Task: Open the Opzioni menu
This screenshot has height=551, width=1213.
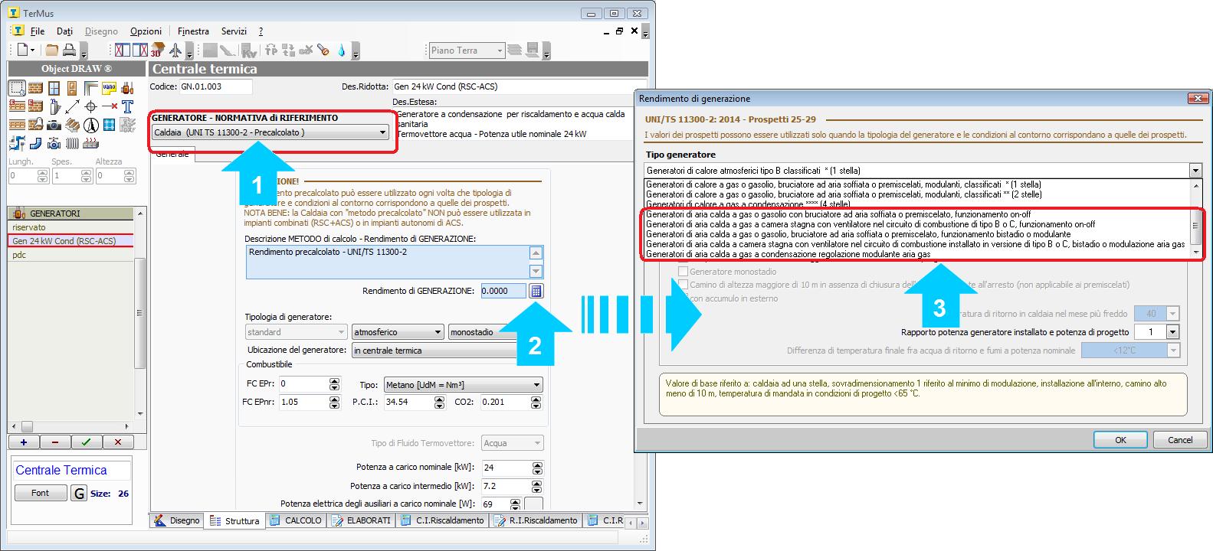Action: 146,31
